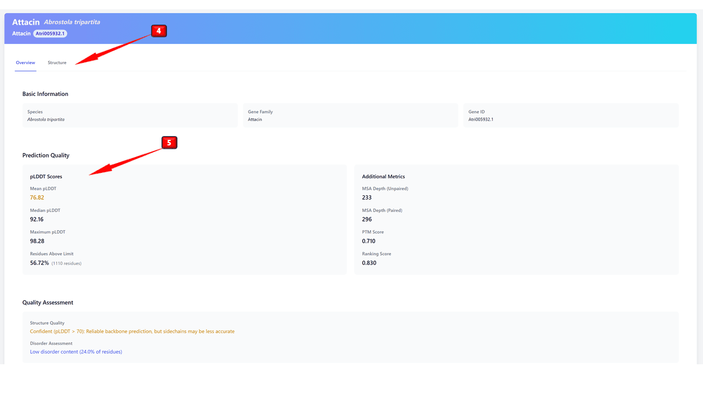
Task: Click the Atri005932.1 badge in the header
Action: coord(50,33)
